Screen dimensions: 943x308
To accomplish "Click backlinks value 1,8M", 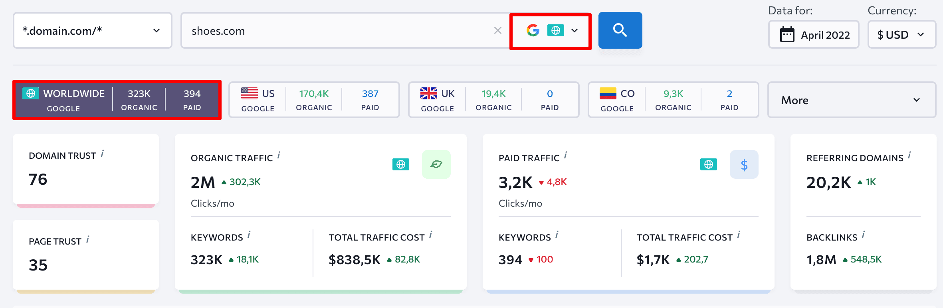I will tap(821, 260).
